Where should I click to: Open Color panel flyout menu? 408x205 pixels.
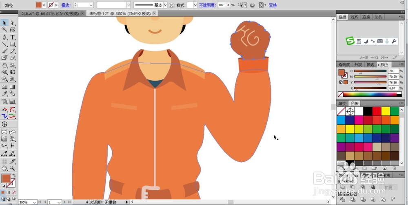click(401, 64)
